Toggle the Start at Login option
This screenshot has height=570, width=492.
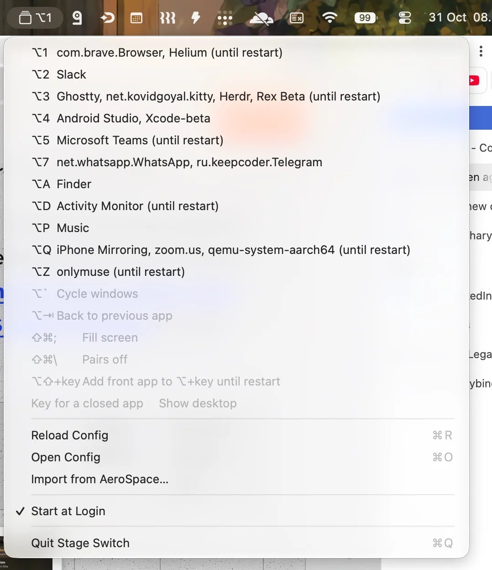pos(236,511)
